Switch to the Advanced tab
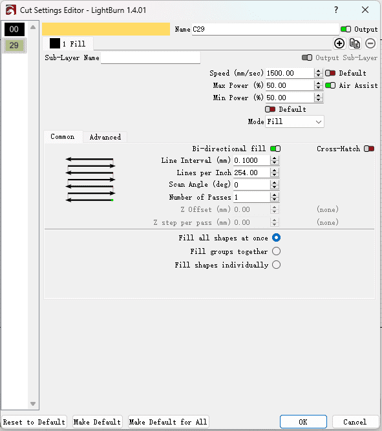This screenshot has width=382, height=431. point(105,137)
